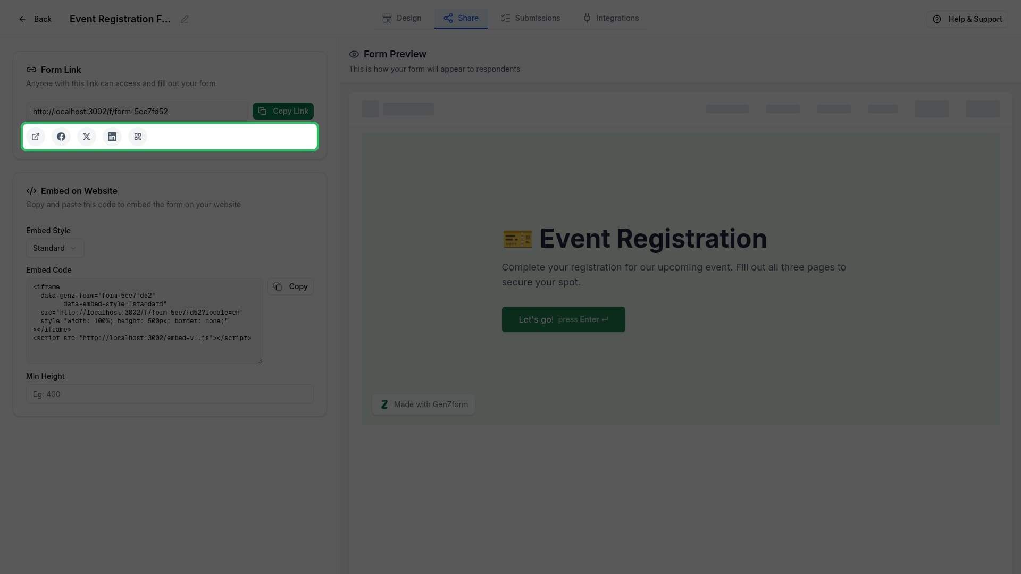Go to the Integrations tab
Image resolution: width=1021 pixels, height=574 pixels.
coord(610,18)
